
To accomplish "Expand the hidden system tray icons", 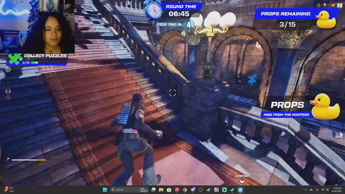I will point(306,190).
